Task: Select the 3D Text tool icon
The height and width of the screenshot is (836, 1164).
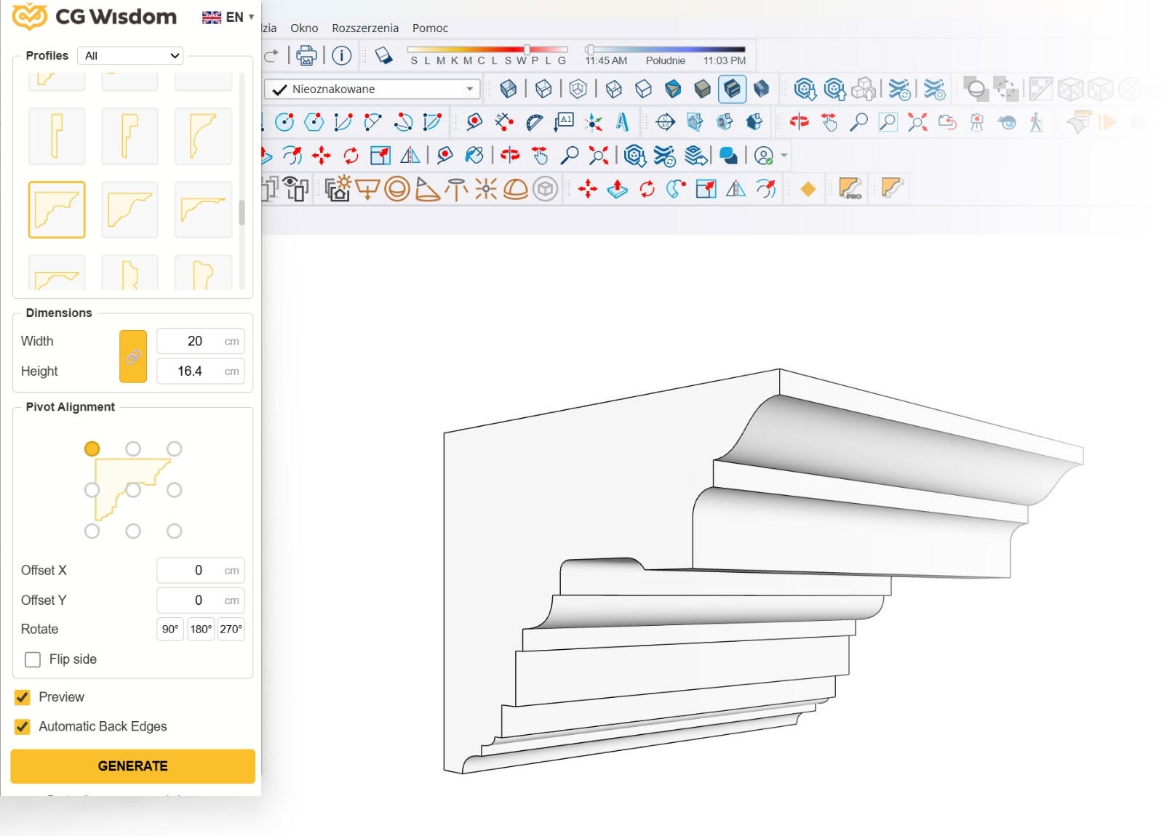Action: pyautogui.click(x=622, y=122)
